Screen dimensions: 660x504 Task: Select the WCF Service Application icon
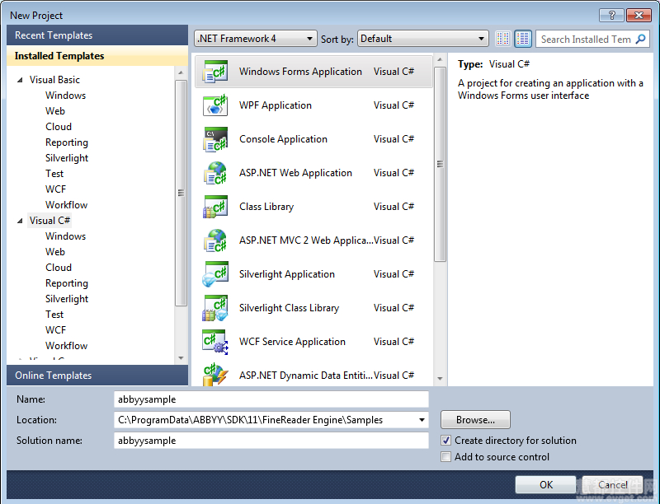(215, 342)
